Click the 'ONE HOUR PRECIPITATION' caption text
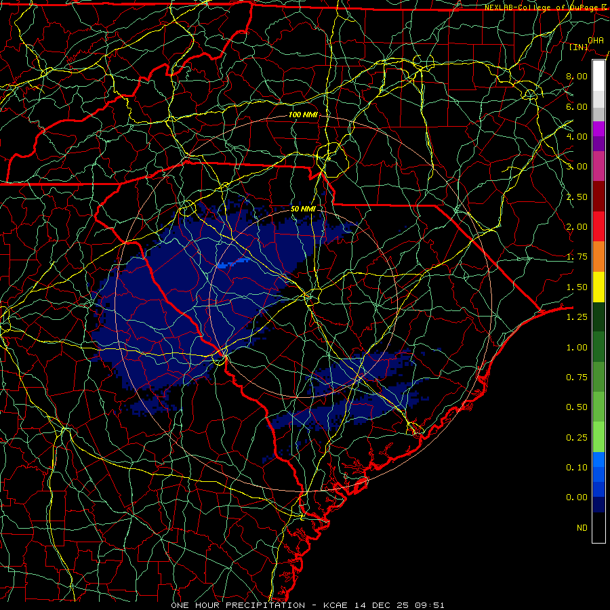Image resolution: width=610 pixels, height=610 pixels. (238, 605)
